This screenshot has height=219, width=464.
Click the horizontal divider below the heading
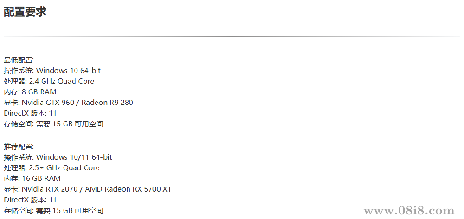point(232,36)
